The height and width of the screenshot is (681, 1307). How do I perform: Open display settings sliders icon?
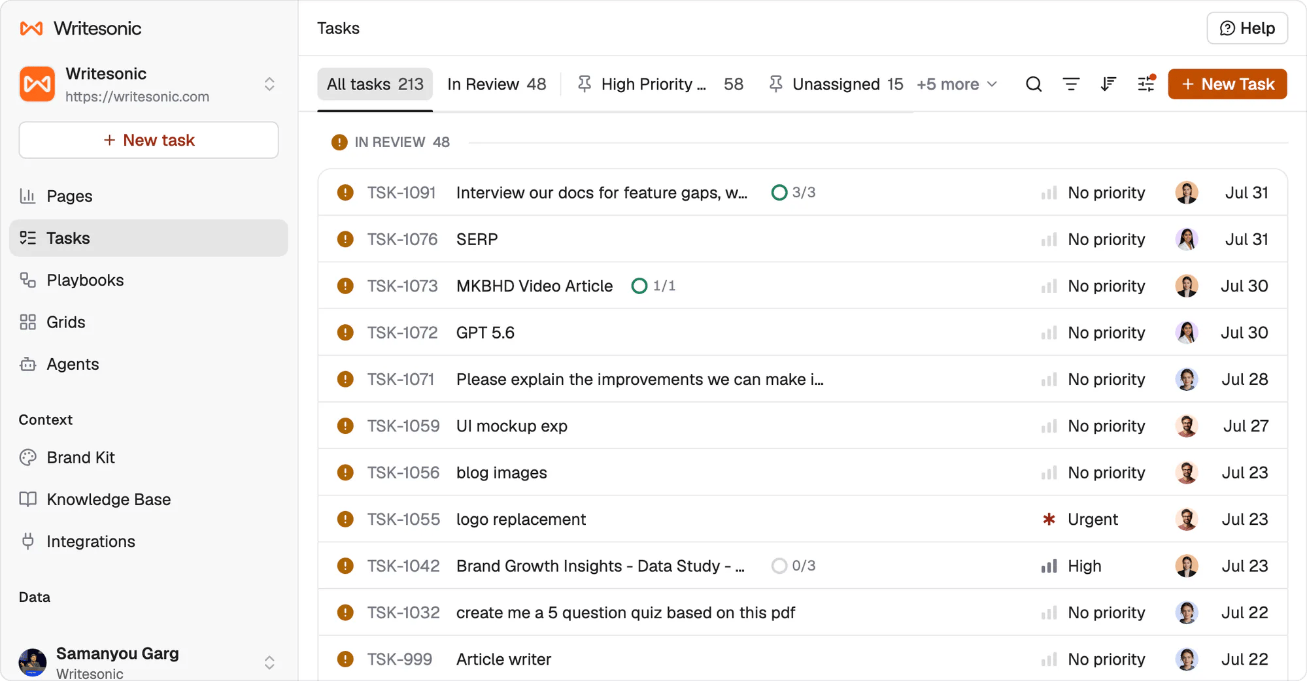click(1146, 84)
